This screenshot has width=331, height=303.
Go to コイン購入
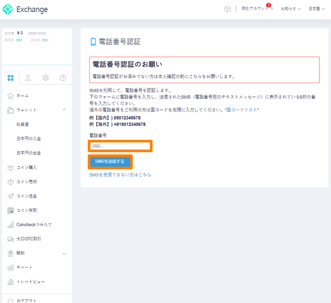26,167
